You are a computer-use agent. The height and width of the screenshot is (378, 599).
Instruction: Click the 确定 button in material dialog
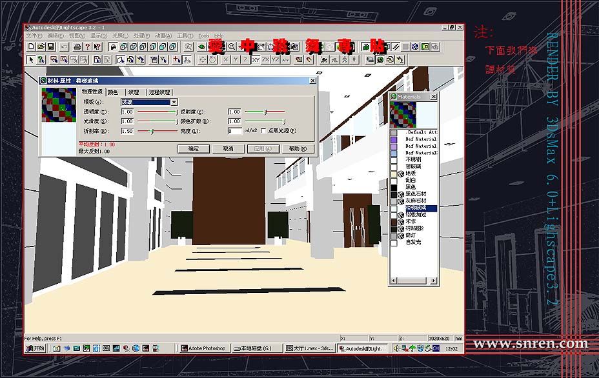[194, 148]
